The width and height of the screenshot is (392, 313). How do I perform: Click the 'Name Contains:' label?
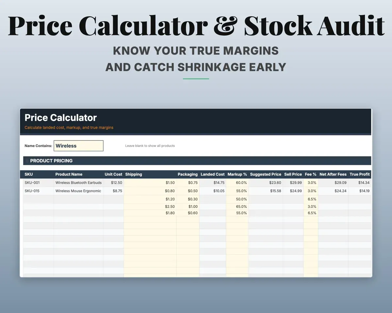38,146
